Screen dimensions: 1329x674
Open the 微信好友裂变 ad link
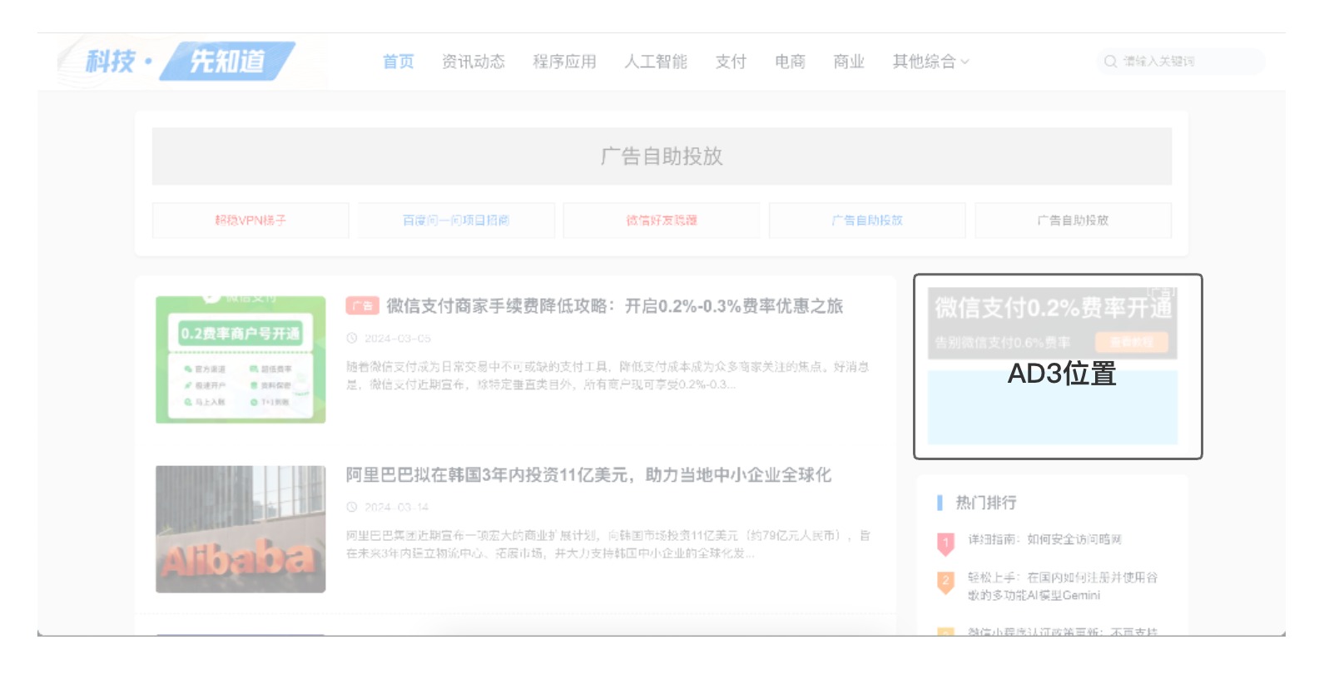point(662,221)
